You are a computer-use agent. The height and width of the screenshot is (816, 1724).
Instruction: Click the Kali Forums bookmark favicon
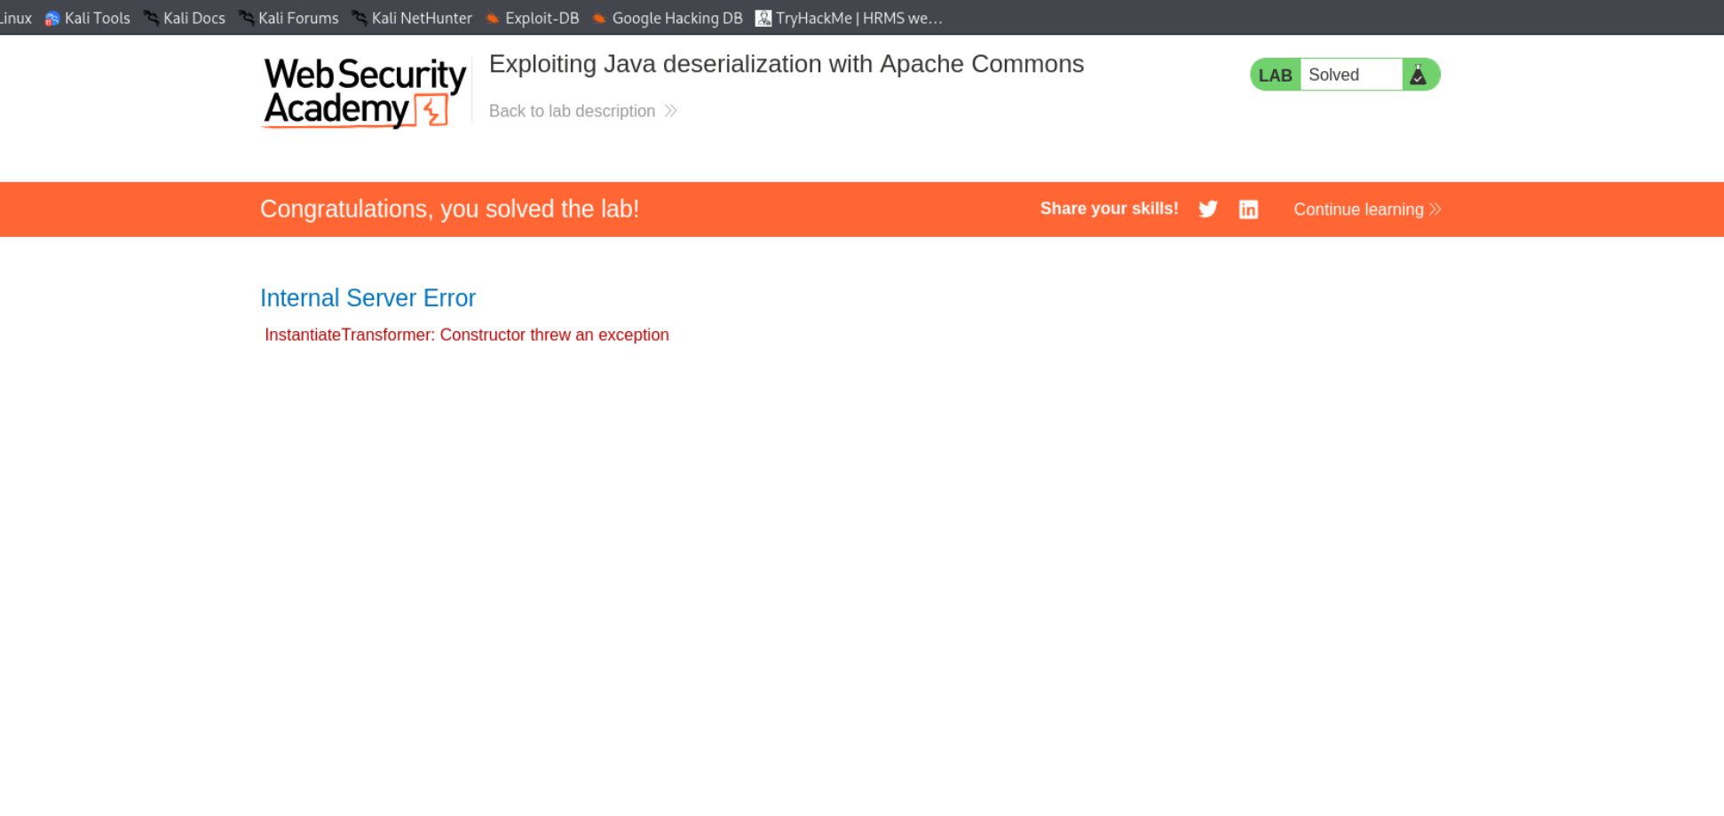(247, 19)
